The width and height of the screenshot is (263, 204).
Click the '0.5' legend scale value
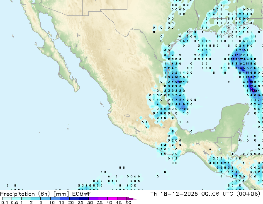(14, 202)
